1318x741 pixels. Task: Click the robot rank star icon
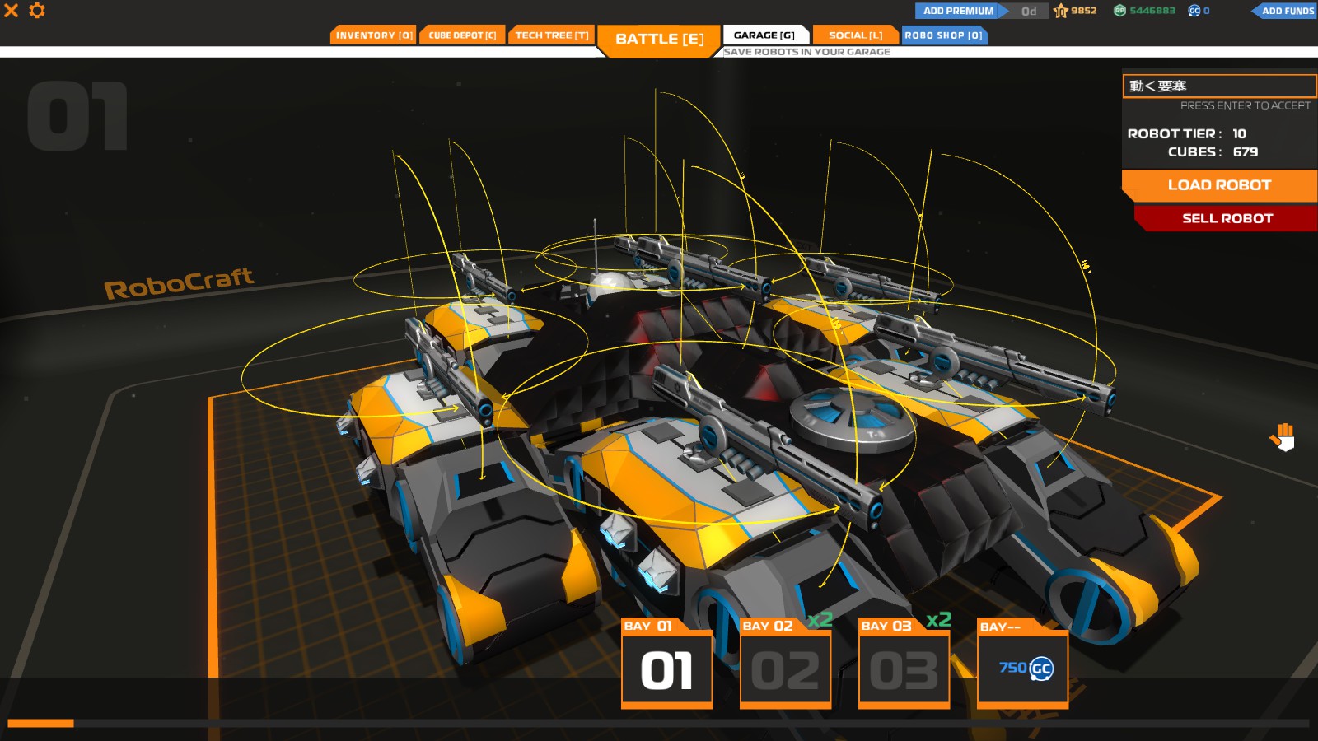click(1061, 11)
